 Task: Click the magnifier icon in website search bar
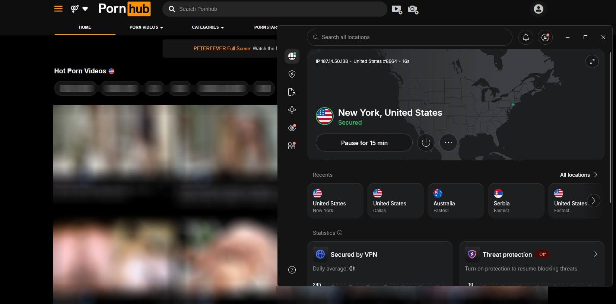[172, 9]
